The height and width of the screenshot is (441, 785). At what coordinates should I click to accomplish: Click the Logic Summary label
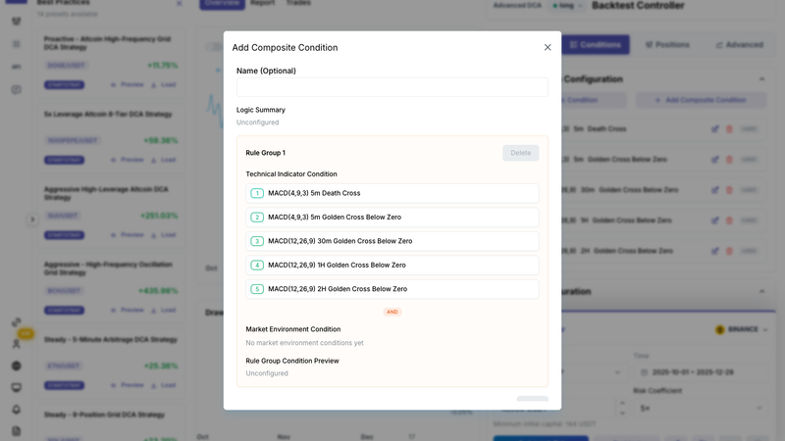point(261,110)
